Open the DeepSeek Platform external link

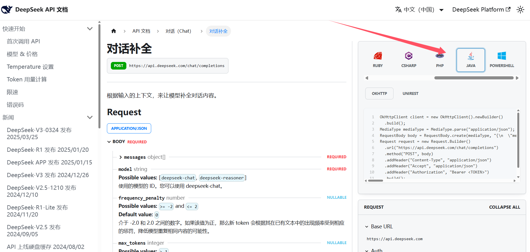(x=481, y=10)
